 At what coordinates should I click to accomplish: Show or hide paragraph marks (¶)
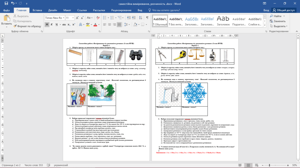pyautogui.click(x=147, y=18)
